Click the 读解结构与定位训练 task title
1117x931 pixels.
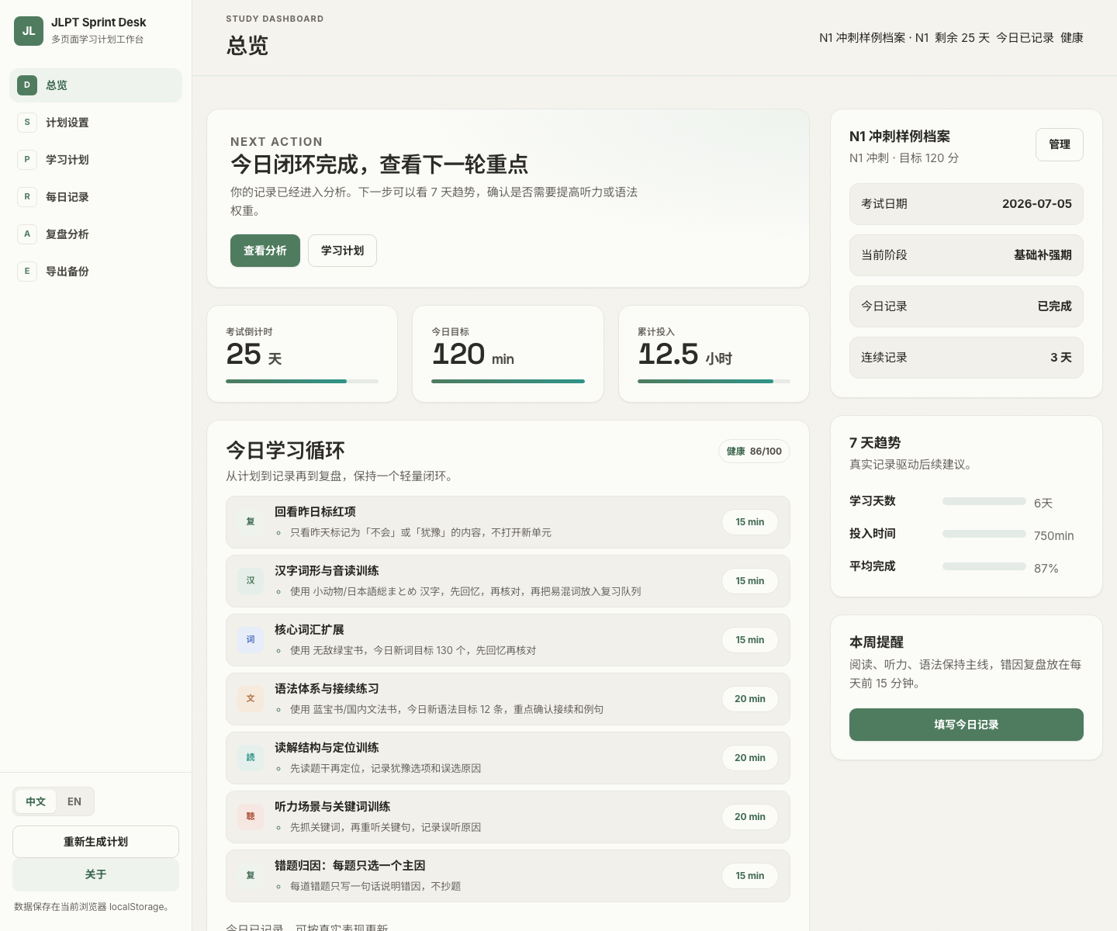(x=327, y=748)
